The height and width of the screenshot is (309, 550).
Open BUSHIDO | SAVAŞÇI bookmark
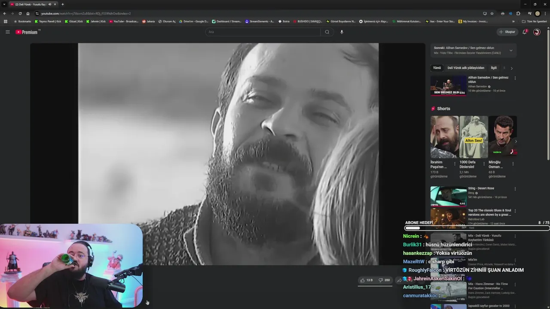[308, 21]
